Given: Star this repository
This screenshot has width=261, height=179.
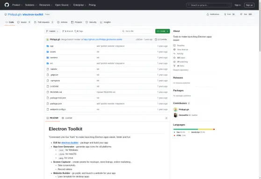Looking at the screenshot, I should pos(246,15).
